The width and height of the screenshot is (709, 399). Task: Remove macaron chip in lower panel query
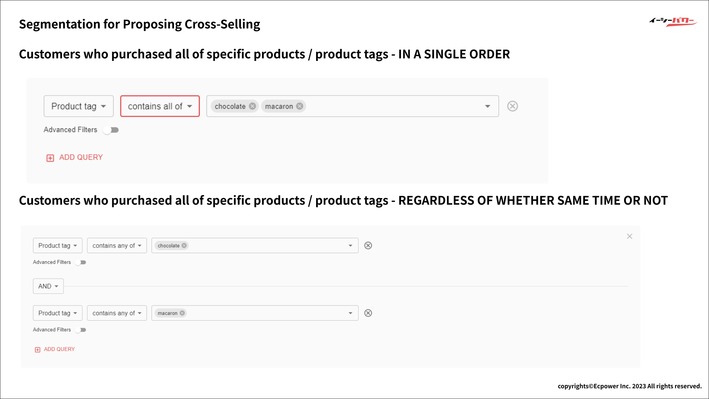coord(182,313)
